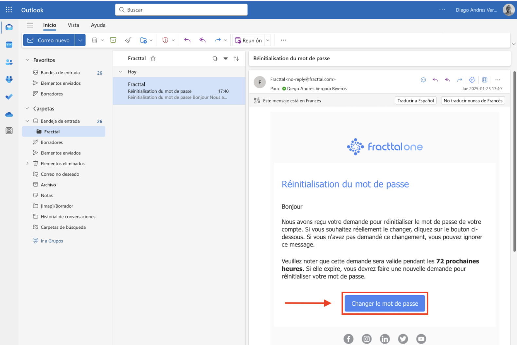
Task: Click the select messages icon
Action: coord(215,59)
